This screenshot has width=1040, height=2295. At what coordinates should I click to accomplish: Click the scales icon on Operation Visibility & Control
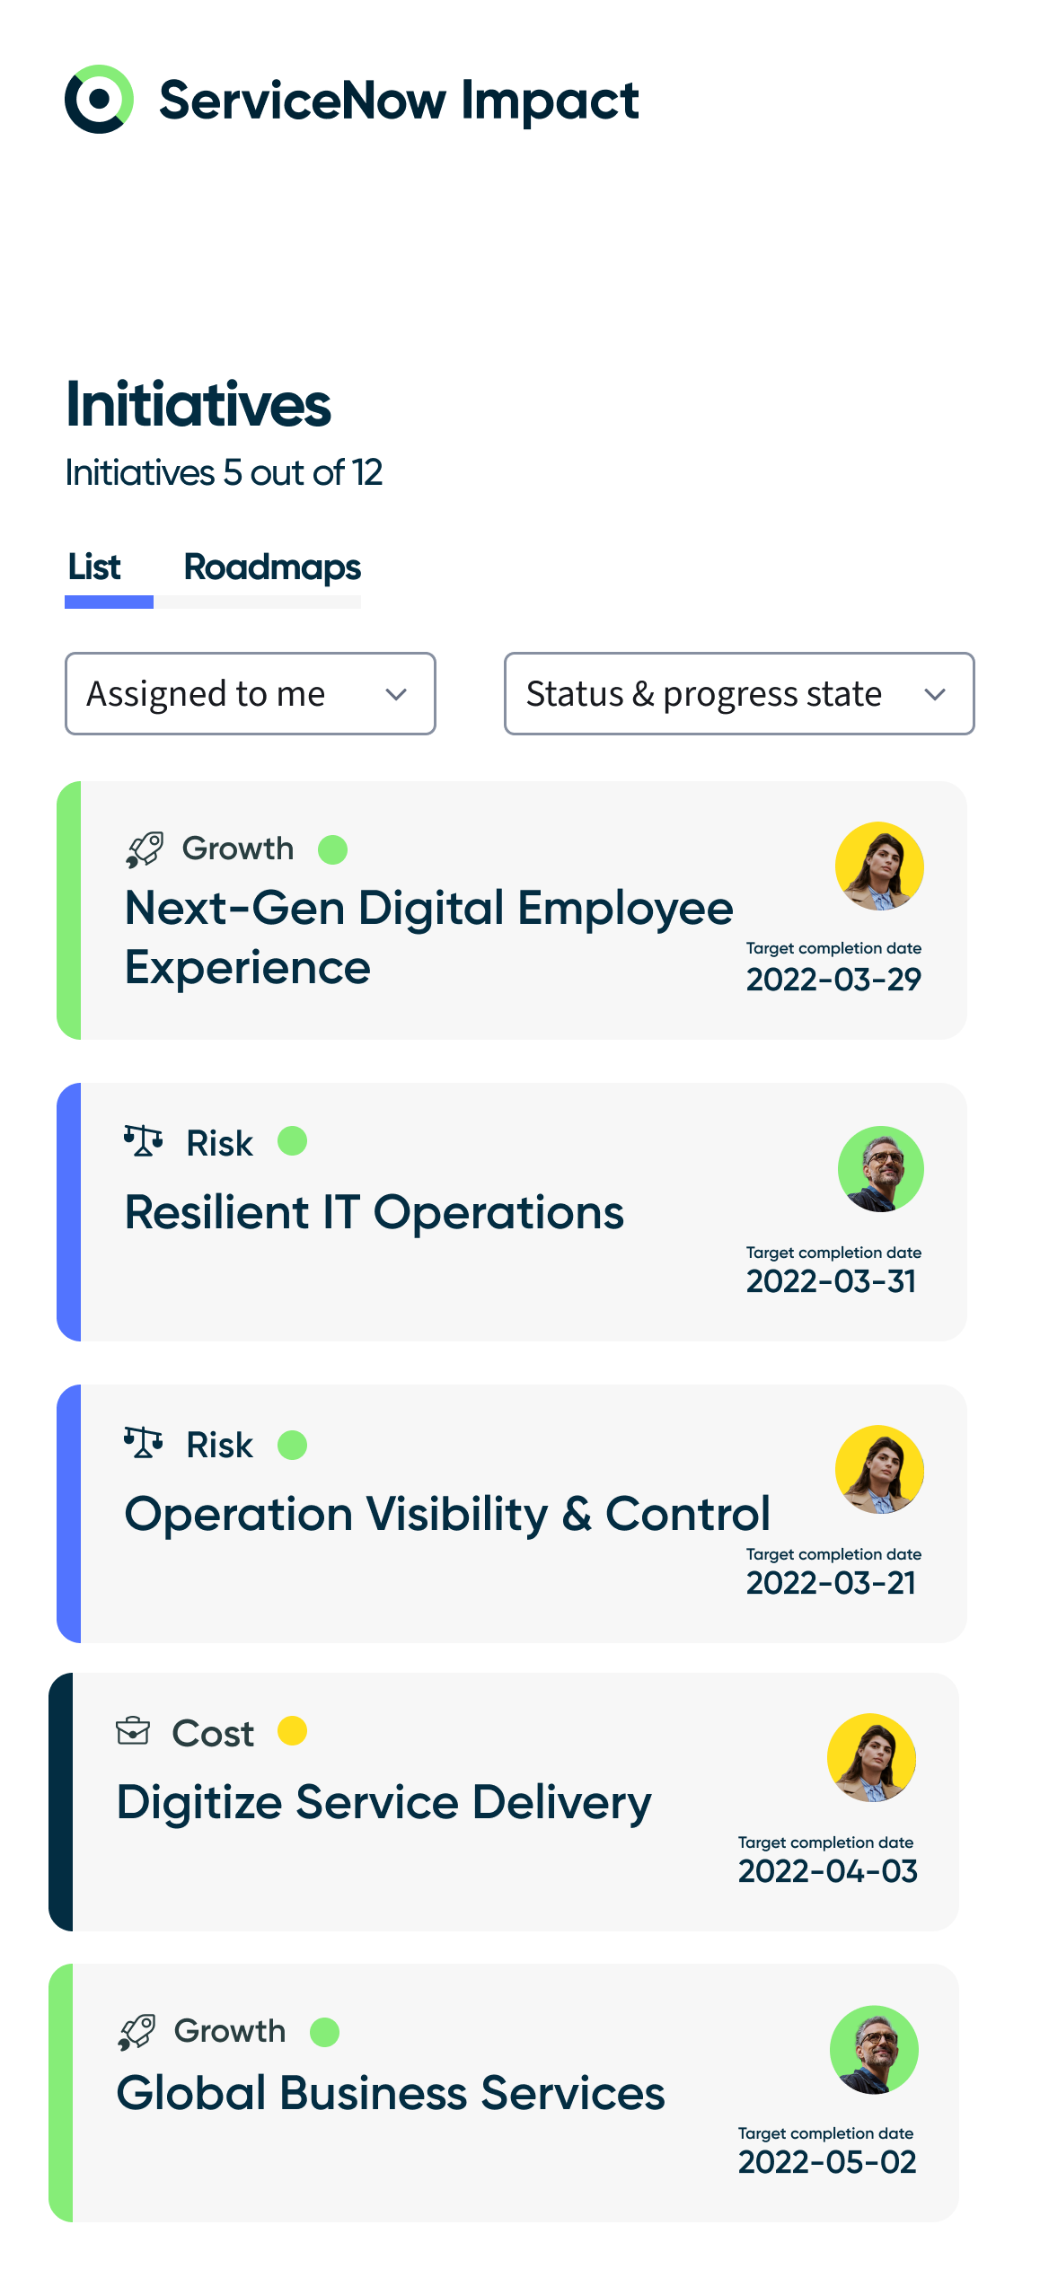[x=144, y=1443]
